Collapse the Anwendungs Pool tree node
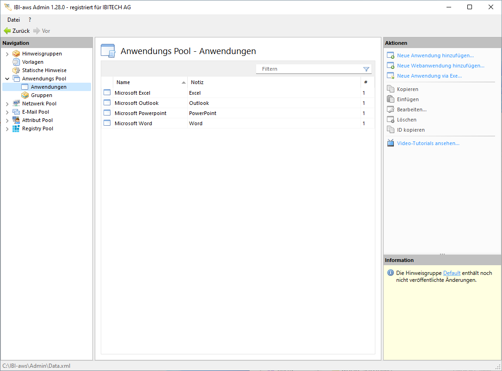The width and height of the screenshot is (502, 371). pyautogui.click(x=7, y=79)
